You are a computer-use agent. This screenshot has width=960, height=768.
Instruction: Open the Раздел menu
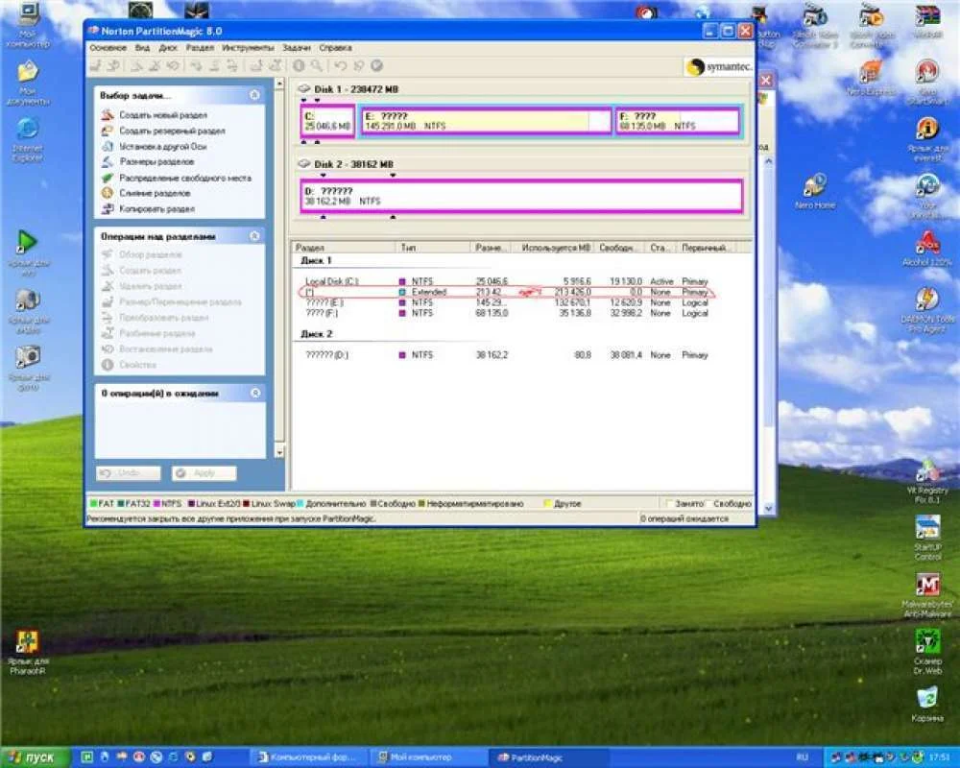click(x=200, y=48)
